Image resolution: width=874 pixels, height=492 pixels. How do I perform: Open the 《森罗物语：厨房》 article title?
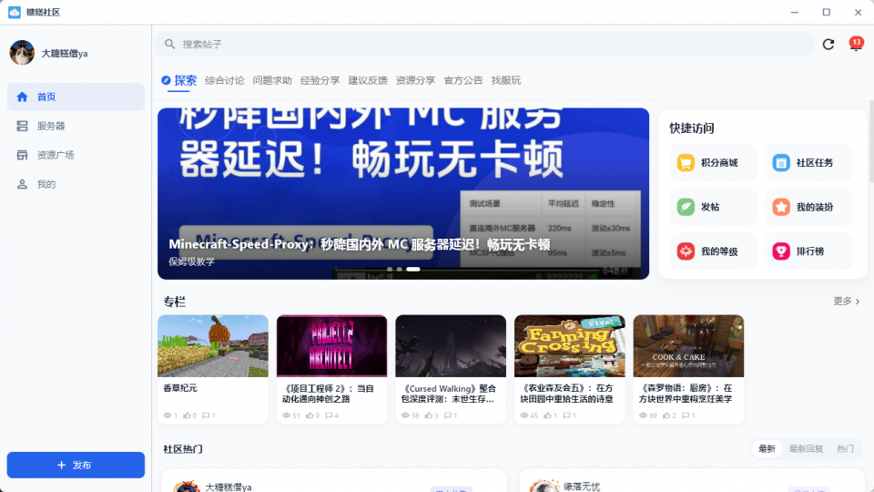tap(685, 394)
